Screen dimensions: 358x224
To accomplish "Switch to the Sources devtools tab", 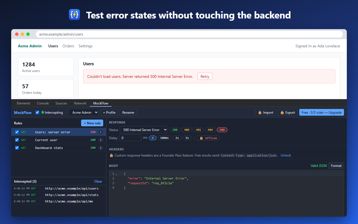I will coord(61,103).
